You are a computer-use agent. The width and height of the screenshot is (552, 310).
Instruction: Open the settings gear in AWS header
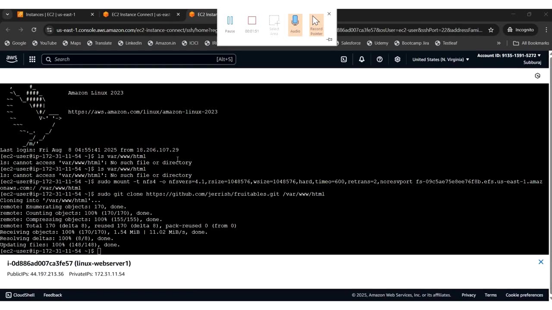[x=398, y=59]
